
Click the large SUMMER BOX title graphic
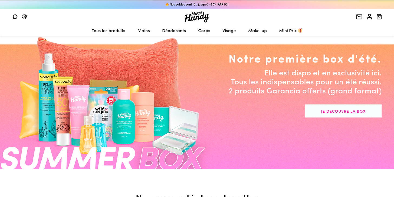coord(102,158)
